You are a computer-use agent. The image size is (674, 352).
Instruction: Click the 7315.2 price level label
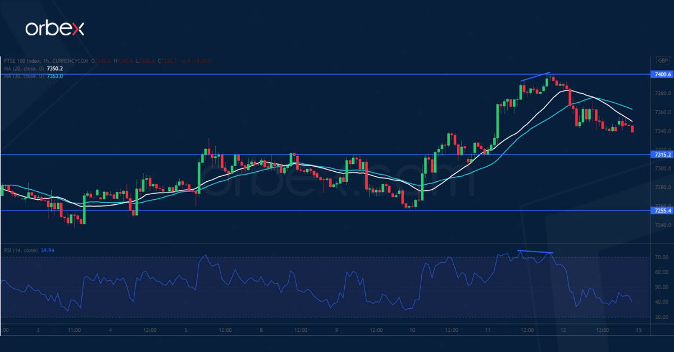tap(663, 154)
